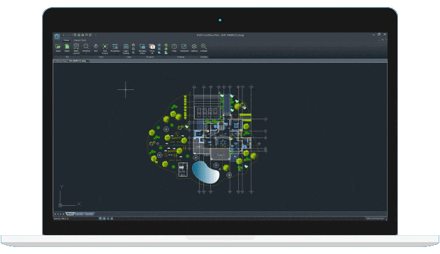The height and width of the screenshot is (254, 440).
Task: Click the swimming pool in the drawing
Action: (205, 172)
